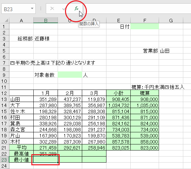191x169 pixels.
Task: Select the green cell beside 対象者数
Action: [70, 75]
